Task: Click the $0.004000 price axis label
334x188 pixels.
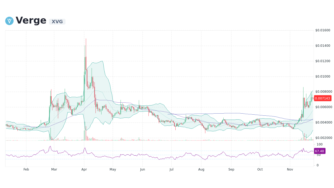Action: point(324,122)
